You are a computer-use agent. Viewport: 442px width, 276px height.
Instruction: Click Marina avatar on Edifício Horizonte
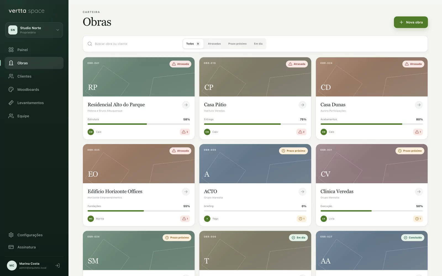(x=91, y=219)
